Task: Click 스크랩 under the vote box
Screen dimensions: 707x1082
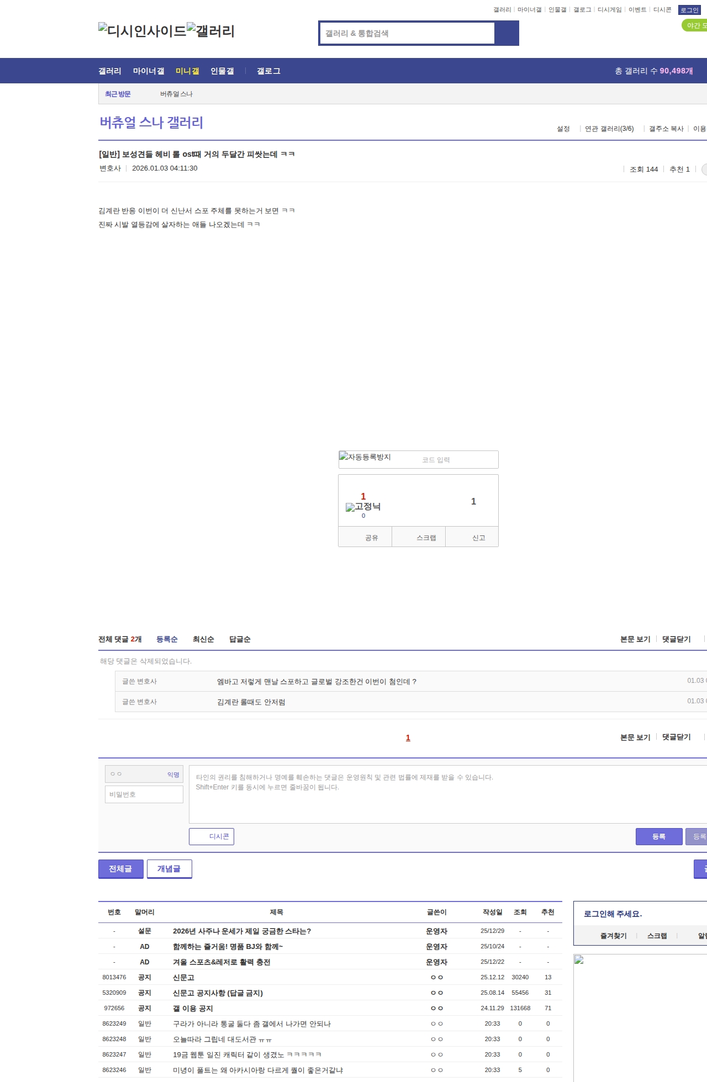Action: point(426,538)
